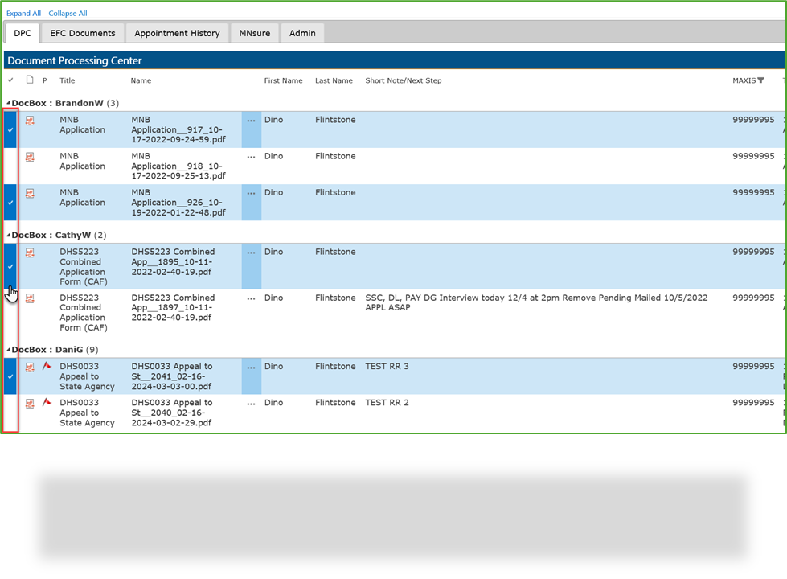Click the PDF icon on MNB Application 926 row
The image size is (787, 579).
[x=29, y=193]
